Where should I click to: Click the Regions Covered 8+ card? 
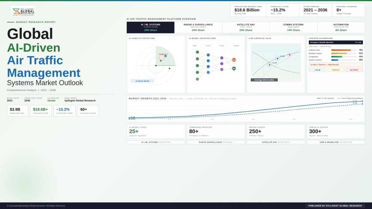348,10
